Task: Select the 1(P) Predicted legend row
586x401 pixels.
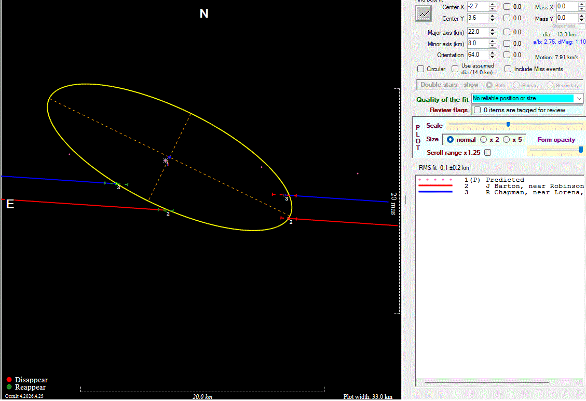Action: point(500,180)
